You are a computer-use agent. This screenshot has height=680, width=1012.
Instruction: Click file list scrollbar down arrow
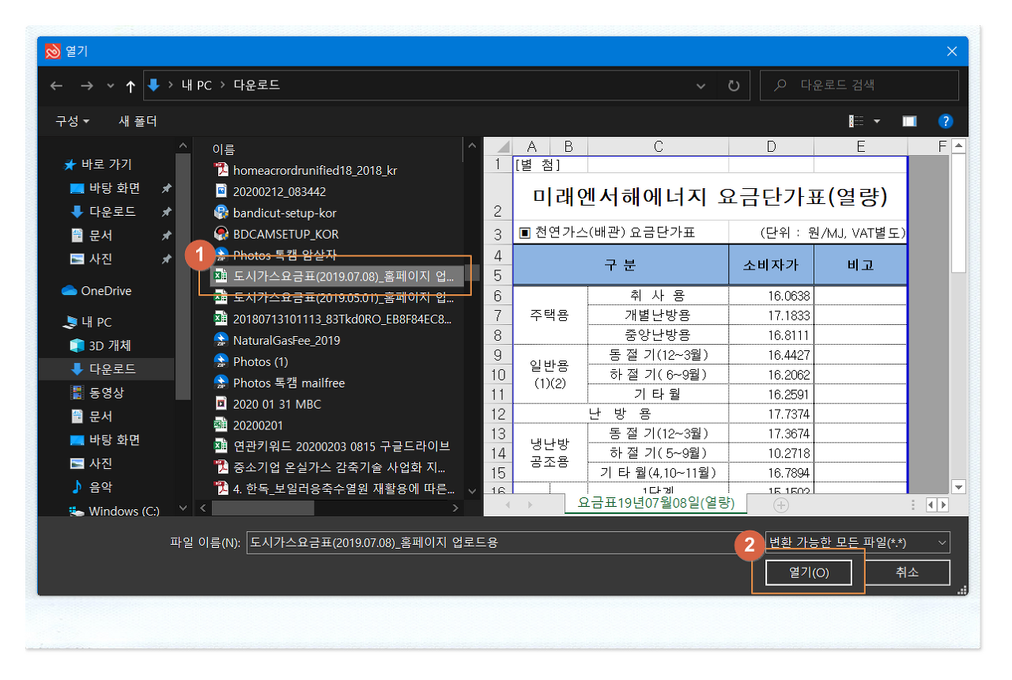coord(473,490)
